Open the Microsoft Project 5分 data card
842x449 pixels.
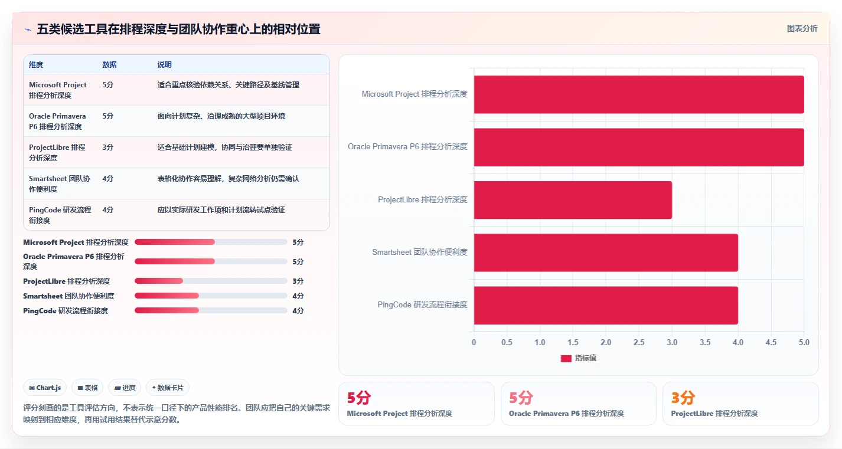[416, 404]
